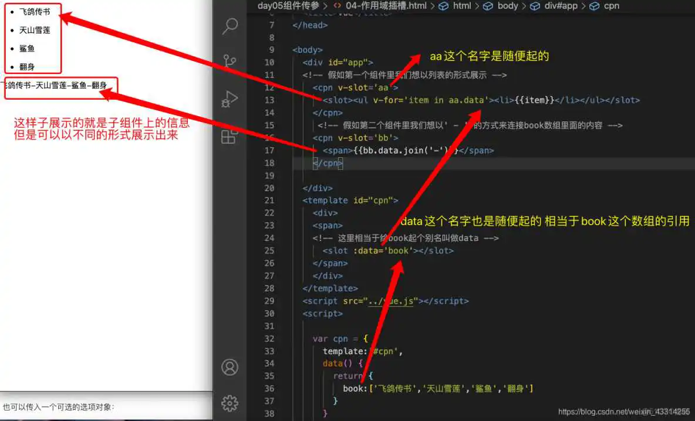
Task: Open the Source Control view
Action: click(230, 61)
